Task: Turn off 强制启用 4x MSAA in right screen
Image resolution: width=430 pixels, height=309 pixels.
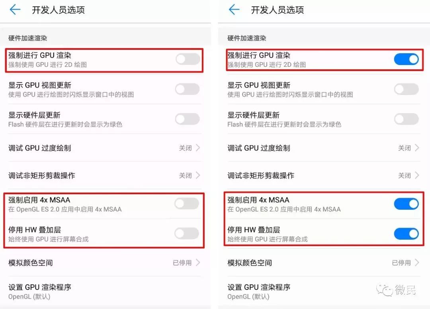Action: pyautogui.click(x=407, y=204)
